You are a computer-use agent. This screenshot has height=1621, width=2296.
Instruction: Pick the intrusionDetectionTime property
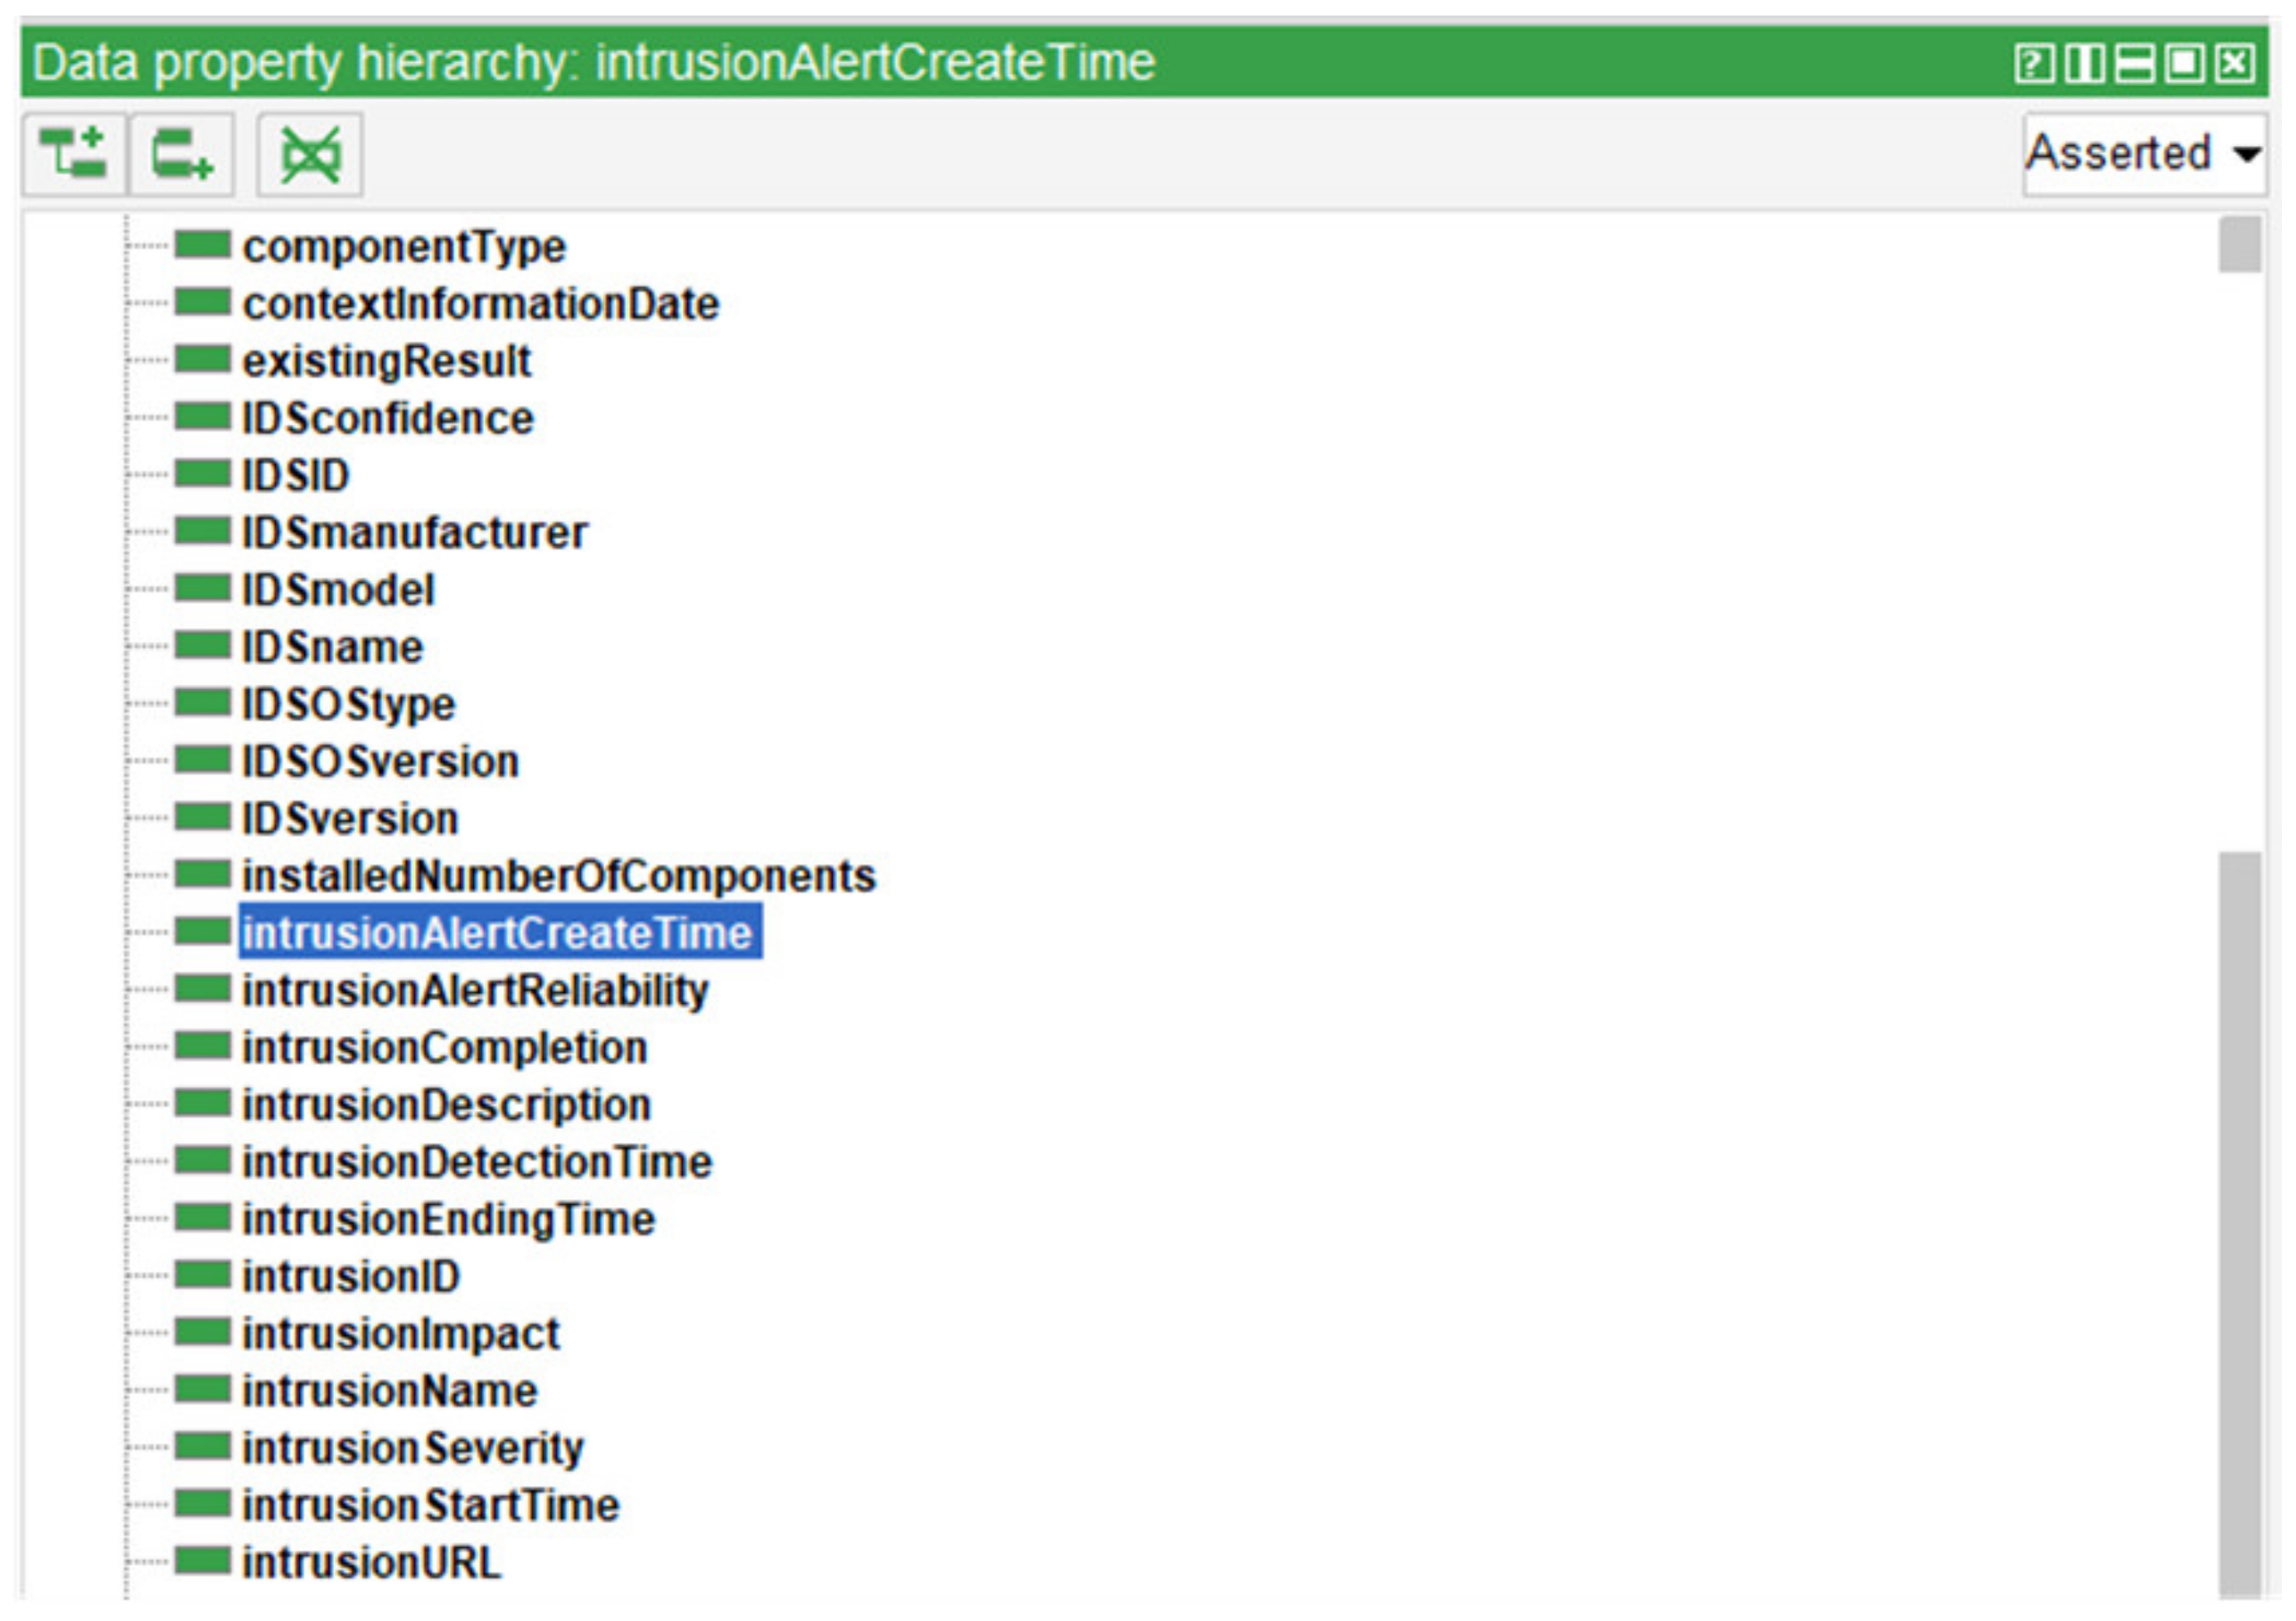tap(477, 1162)
